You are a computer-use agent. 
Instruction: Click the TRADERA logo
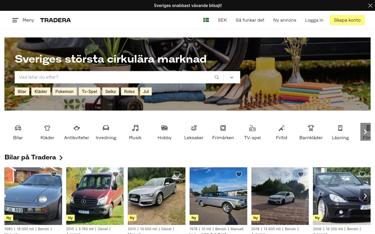(x=55, y=20)
